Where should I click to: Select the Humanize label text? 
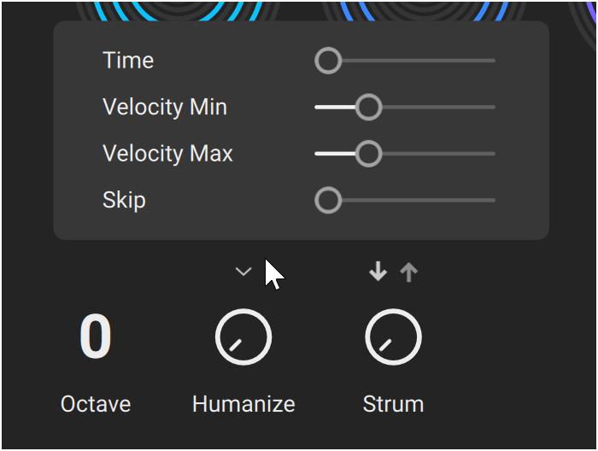pyautogui.click(x=243, y=404)
